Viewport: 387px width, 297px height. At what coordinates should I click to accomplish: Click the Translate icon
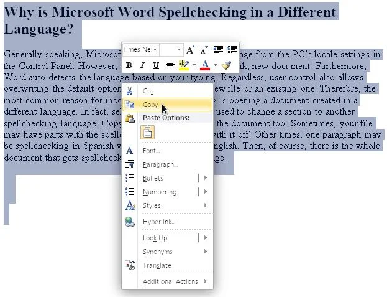[x=130, y=265]
